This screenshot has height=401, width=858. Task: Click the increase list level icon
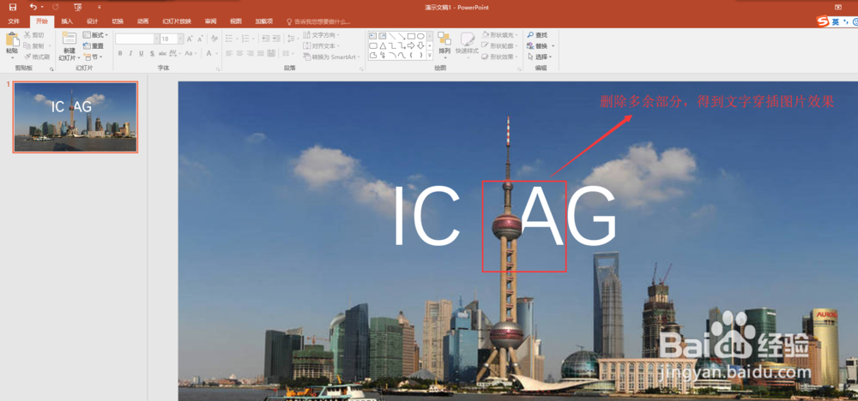click(x=276, y=39)
